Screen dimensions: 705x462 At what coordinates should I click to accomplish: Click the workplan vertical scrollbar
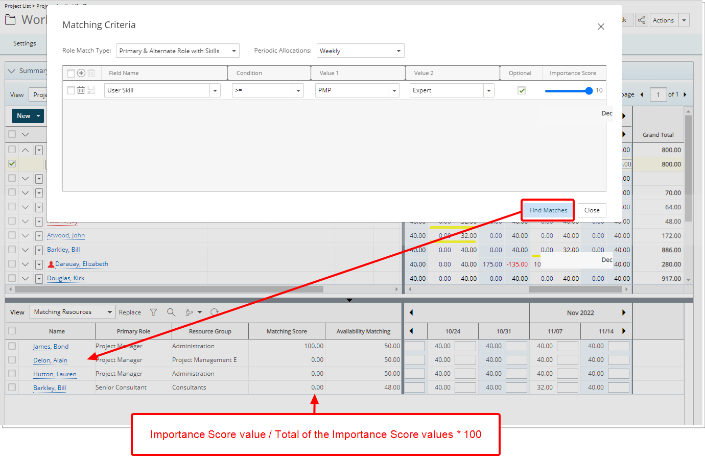point(688,168)
